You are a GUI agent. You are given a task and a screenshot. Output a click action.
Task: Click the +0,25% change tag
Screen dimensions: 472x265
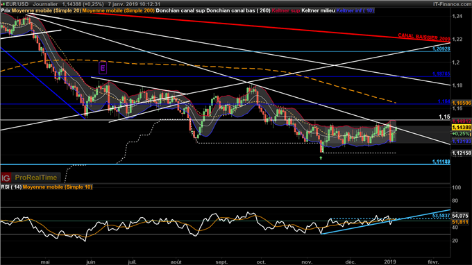[462, 134]
